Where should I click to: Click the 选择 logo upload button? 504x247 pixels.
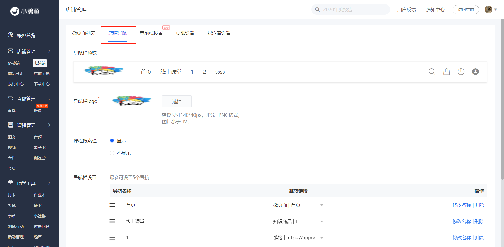[177, 101]
